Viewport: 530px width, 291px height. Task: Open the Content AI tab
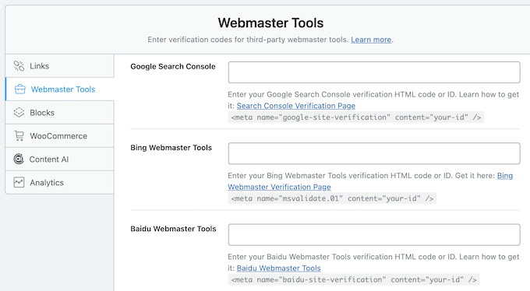(x=59, y=159)
